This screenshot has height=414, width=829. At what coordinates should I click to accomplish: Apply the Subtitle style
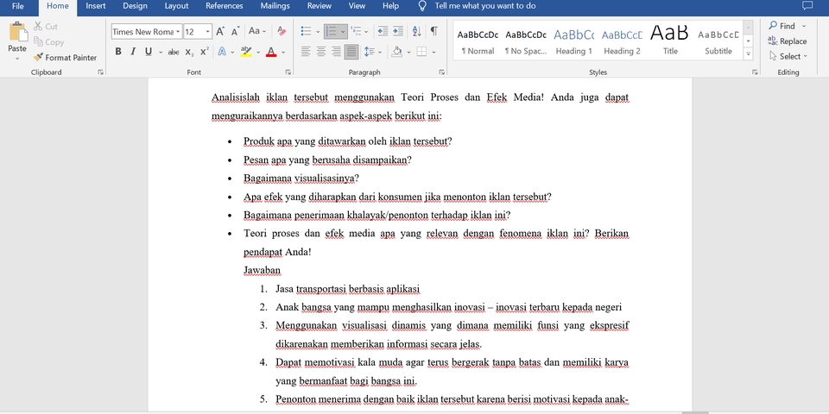(x=718, y=41)
